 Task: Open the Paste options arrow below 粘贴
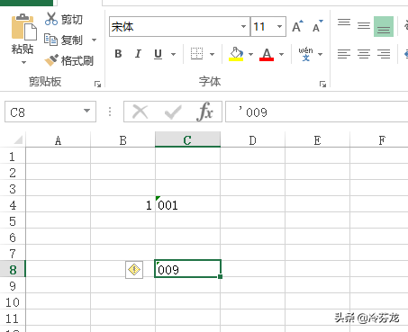click(x=23, y=62)
